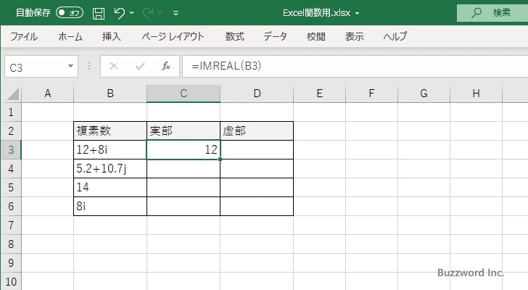This screenshot has height=290, width=528.
Task: Select row 1 header
Action: tap(11, 112)
